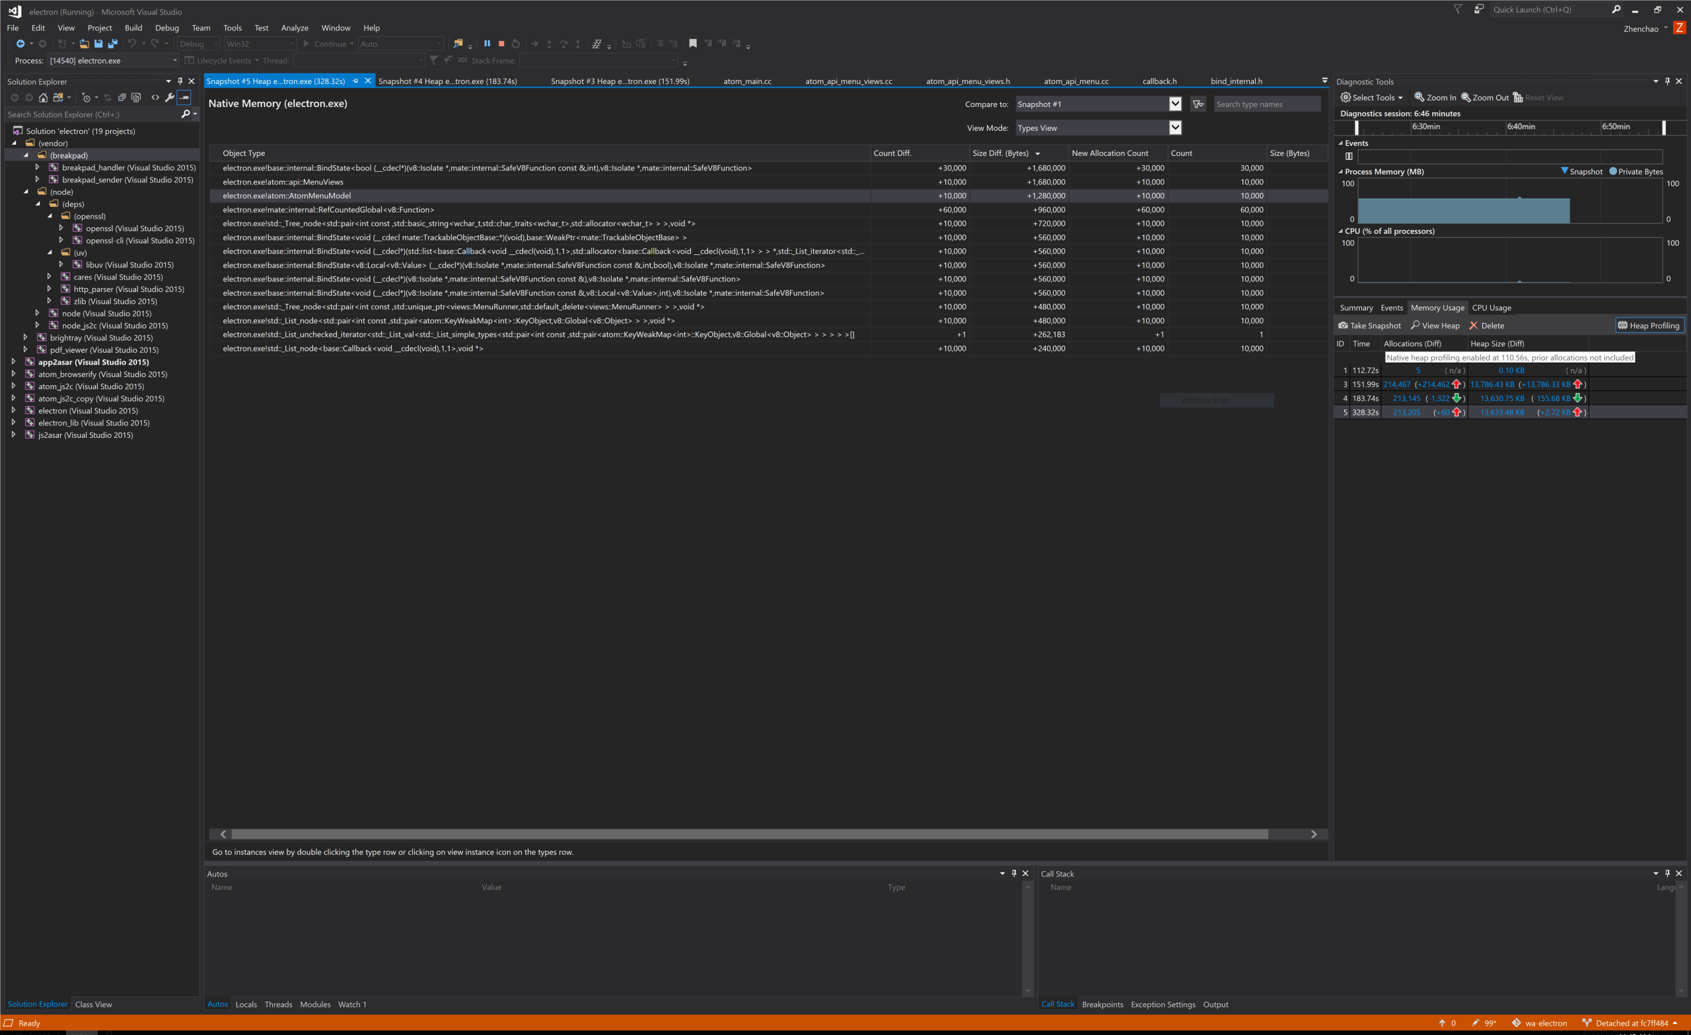Click the right timeline selection handle

coord(1663,127)
